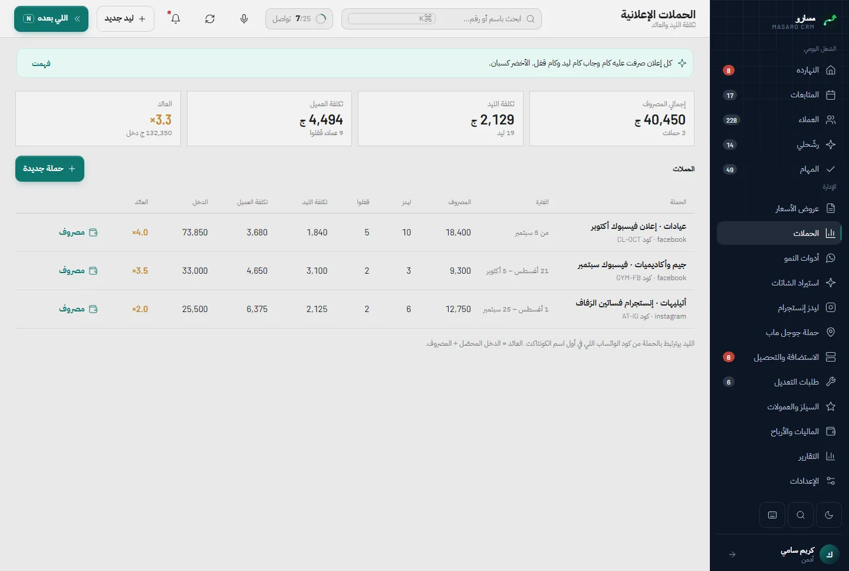Click the تكلفة العميل 4,494 card
Image resolution: width=849 pixels, height=571 pixels.
coord(269,119)
